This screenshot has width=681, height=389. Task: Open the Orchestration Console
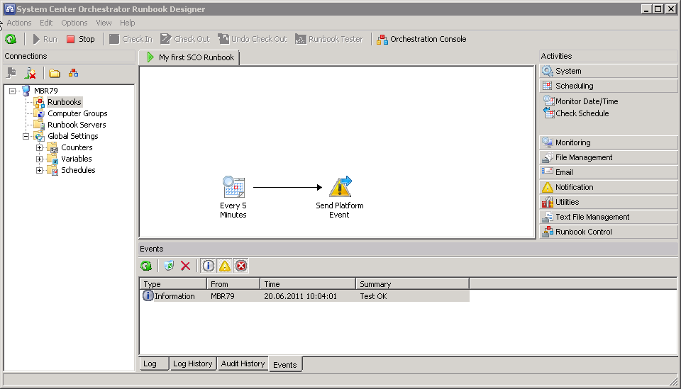(421, 39)
